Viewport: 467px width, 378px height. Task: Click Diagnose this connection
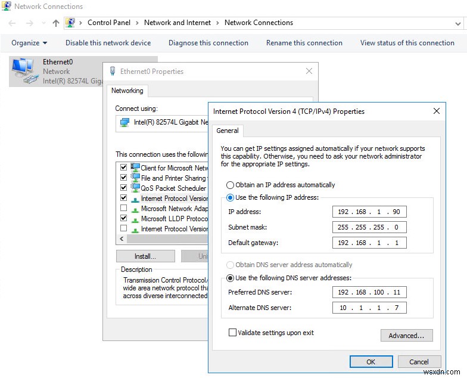click(x=208, y=43)
